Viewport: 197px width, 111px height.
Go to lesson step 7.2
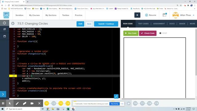click(x=54, y=103)
